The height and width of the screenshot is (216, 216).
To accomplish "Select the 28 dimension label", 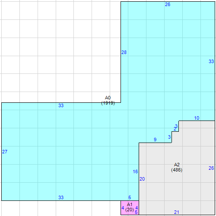I will click(124, 52).
